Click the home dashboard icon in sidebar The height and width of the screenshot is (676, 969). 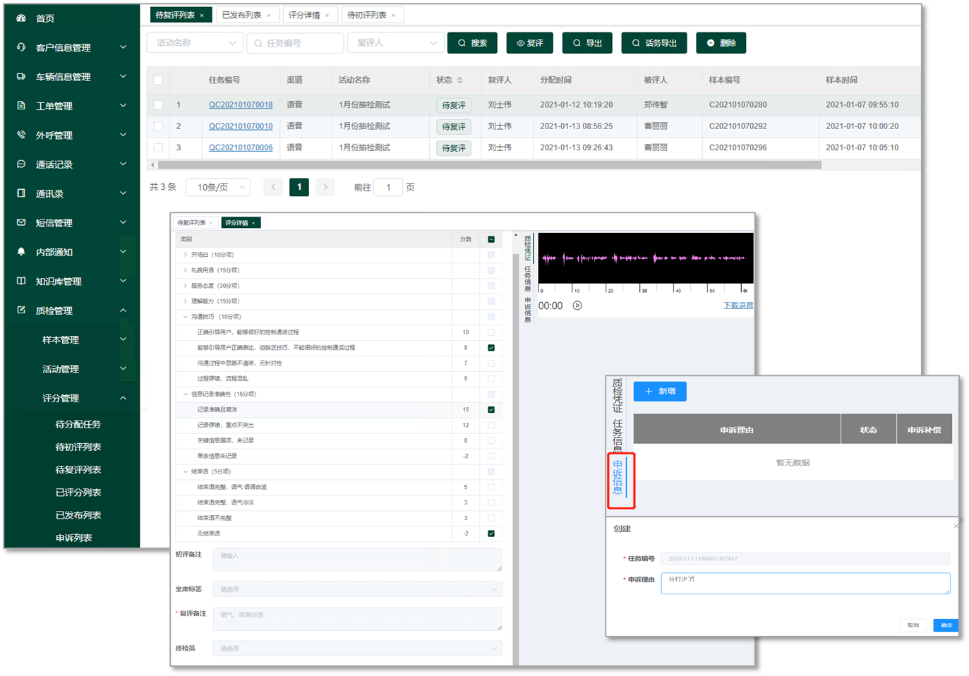(x=21, y=18)
